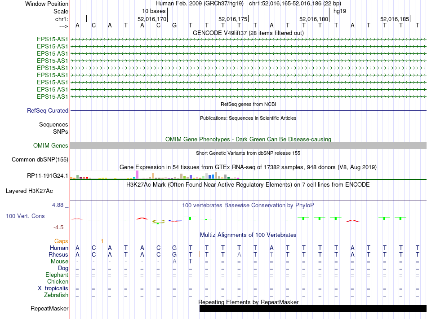The height and width of the screenshot is (319, 427).
Task: Click the 52,016,175 coordinate on ruler
Action: (232, 19)
